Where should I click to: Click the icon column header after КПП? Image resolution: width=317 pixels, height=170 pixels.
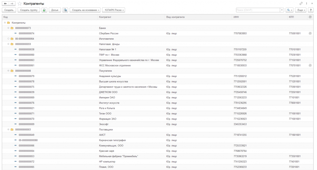point(310,17)
